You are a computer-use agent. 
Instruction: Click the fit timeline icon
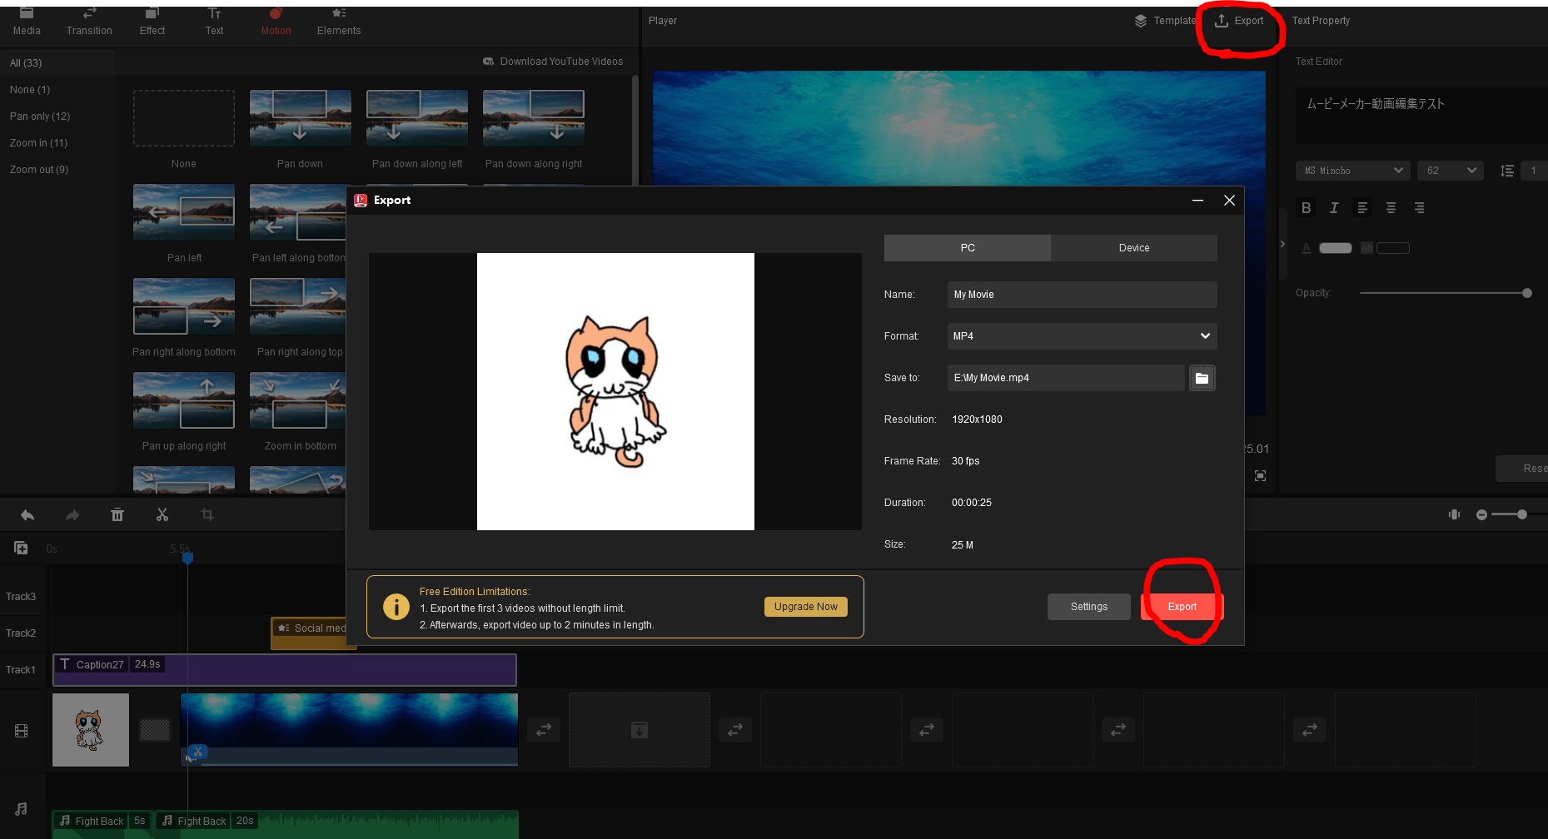[1454, 514]
